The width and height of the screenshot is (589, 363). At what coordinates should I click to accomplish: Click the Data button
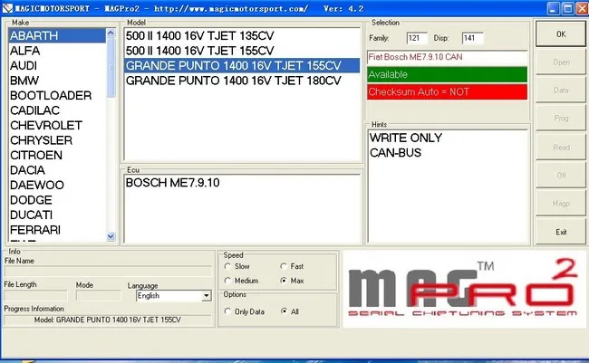[x=561, y=91]
